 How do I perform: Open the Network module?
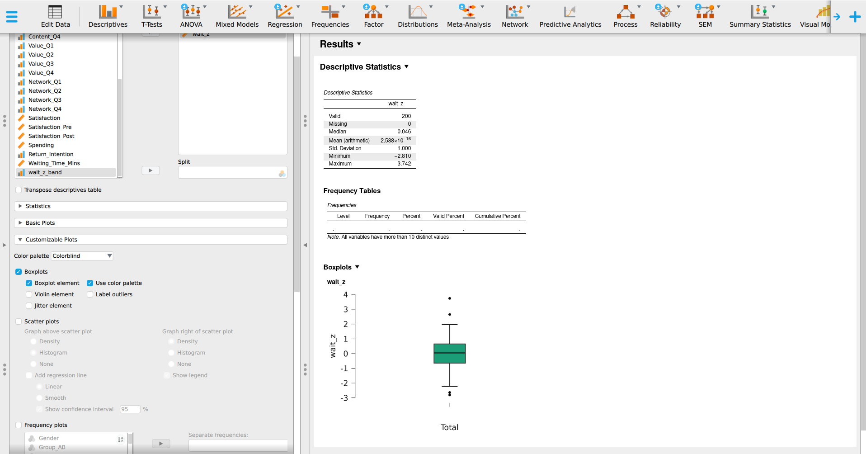515,16
